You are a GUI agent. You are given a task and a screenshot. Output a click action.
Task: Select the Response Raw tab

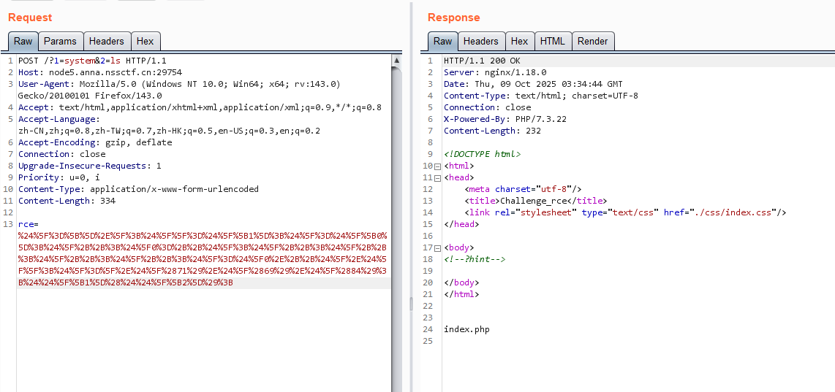(x=442, y=41)
